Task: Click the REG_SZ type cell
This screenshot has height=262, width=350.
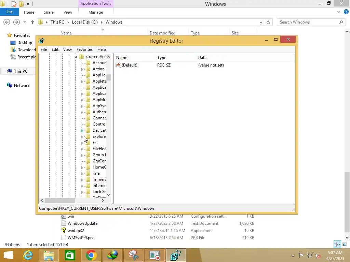Action: tap(164, 65)
